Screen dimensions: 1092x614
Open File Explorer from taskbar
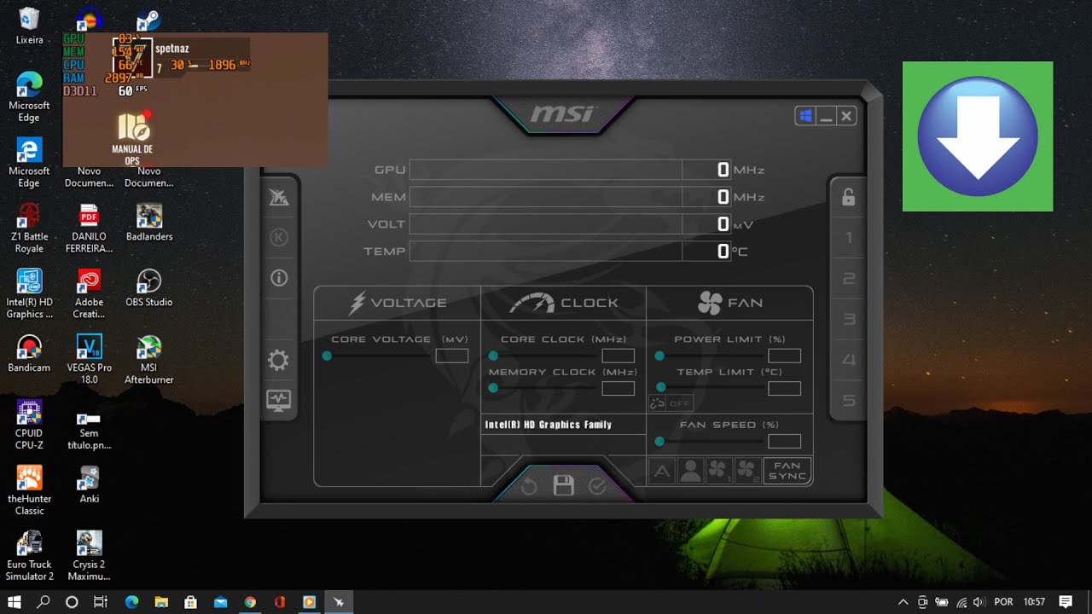click(161, 602)
